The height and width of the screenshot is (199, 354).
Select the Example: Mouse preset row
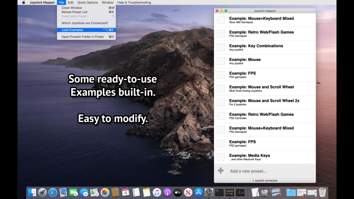(264, 61)
